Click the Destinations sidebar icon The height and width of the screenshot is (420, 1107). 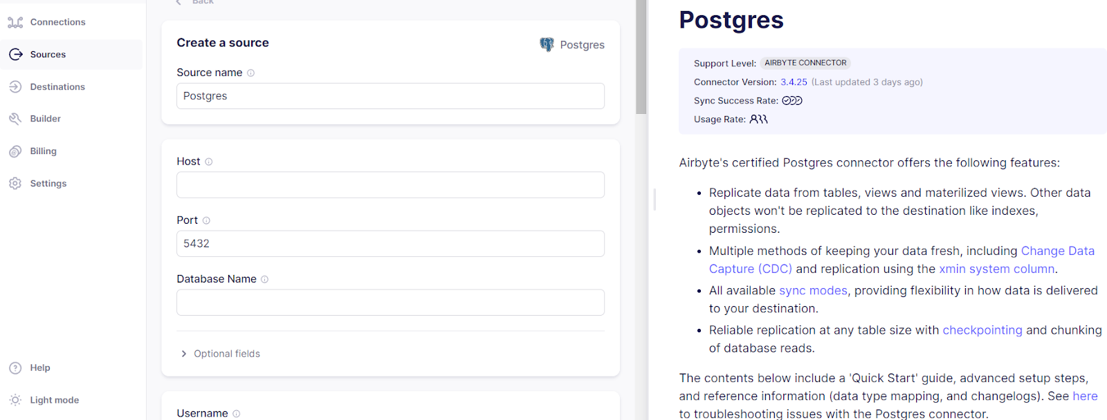tap(15, 87)
